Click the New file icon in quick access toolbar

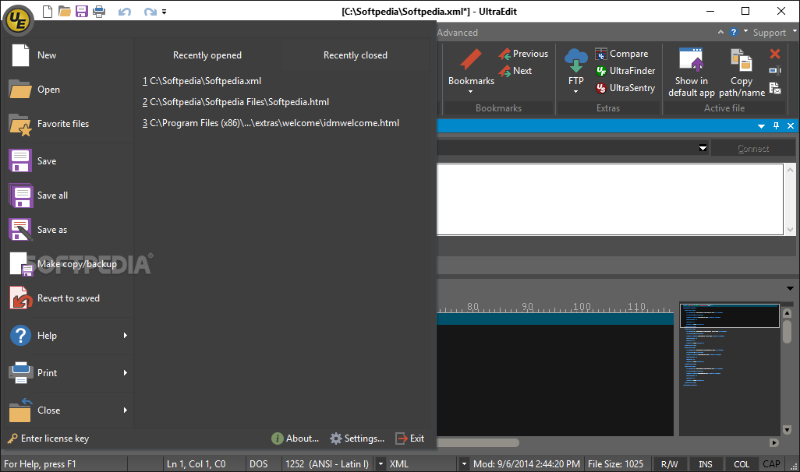pos(48,11)
